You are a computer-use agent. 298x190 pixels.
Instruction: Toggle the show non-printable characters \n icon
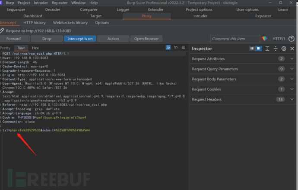click(x=176, y=47)
